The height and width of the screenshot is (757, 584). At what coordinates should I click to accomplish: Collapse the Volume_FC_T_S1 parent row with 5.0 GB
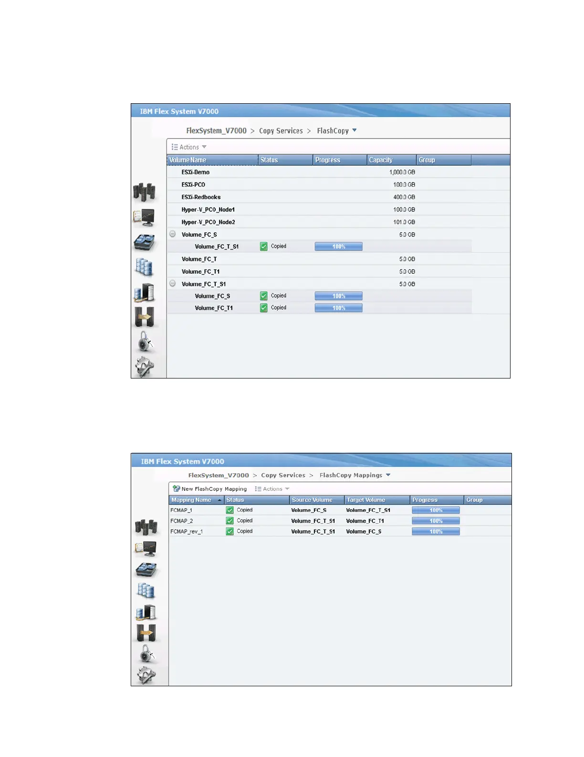tap(173, 283)
